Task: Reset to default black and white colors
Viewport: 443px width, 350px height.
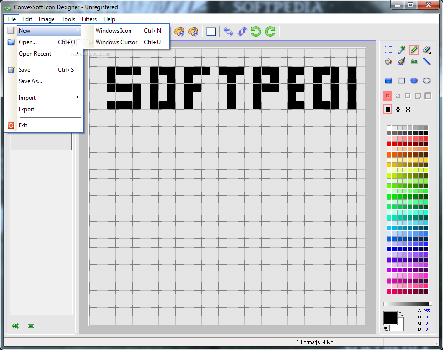Action: tap(386, 328)
